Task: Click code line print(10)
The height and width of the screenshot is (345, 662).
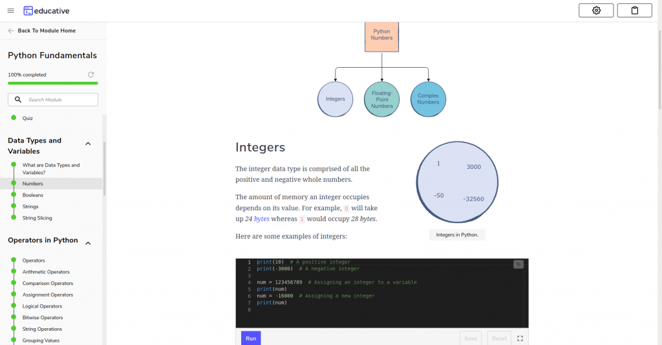Action: tap(304, 262)
